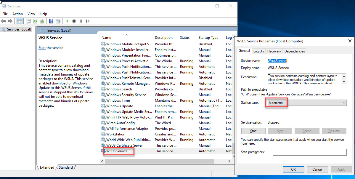Screen dimensions: 355x179
Task: Click the Start Service green play icon
Action: pyautogui.click(x=68, y=21)
